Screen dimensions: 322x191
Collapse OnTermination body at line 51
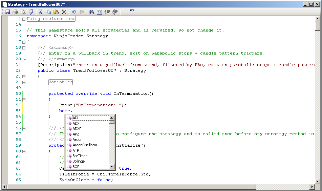(x=24, y=100)
